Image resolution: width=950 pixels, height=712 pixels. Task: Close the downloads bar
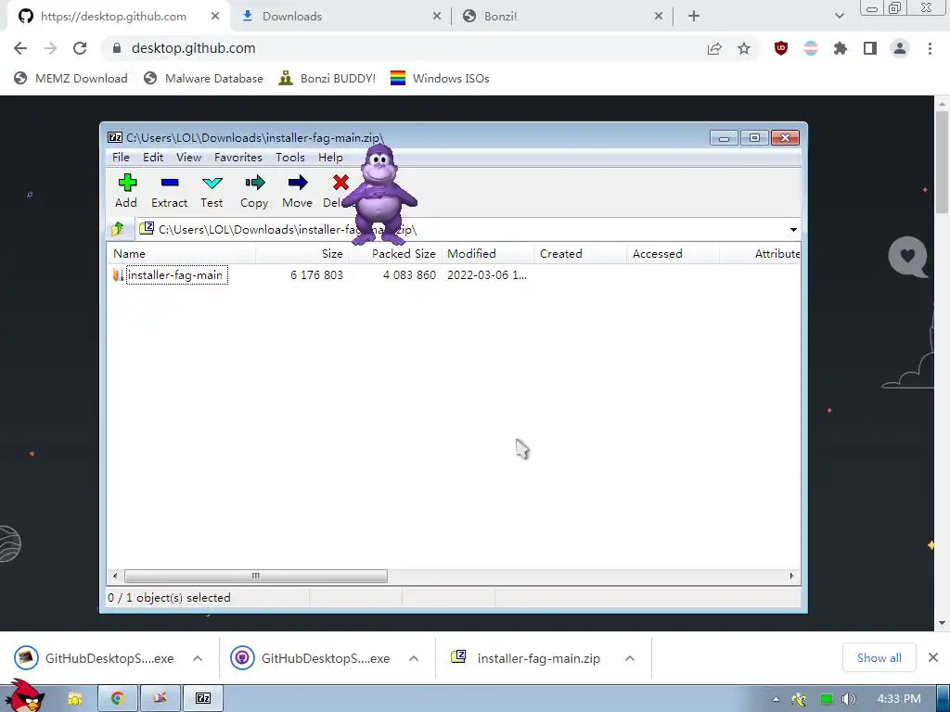(933, 657)
